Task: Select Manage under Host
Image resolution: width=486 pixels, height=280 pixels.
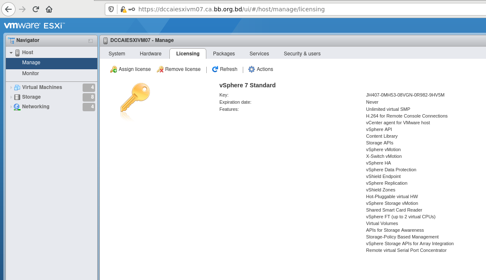Action: point(52,63)
